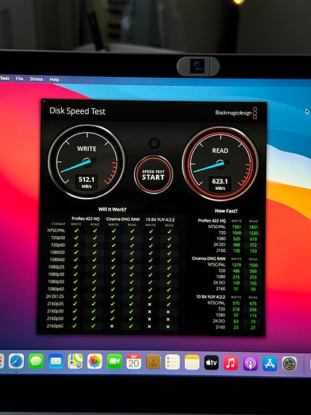The image size is (311, 415).
Task: Click the How Fast? heading
Action: (226, 211)
